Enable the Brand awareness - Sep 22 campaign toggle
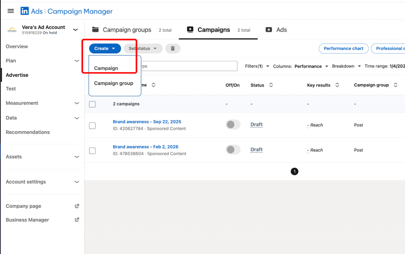 [233, 124]
